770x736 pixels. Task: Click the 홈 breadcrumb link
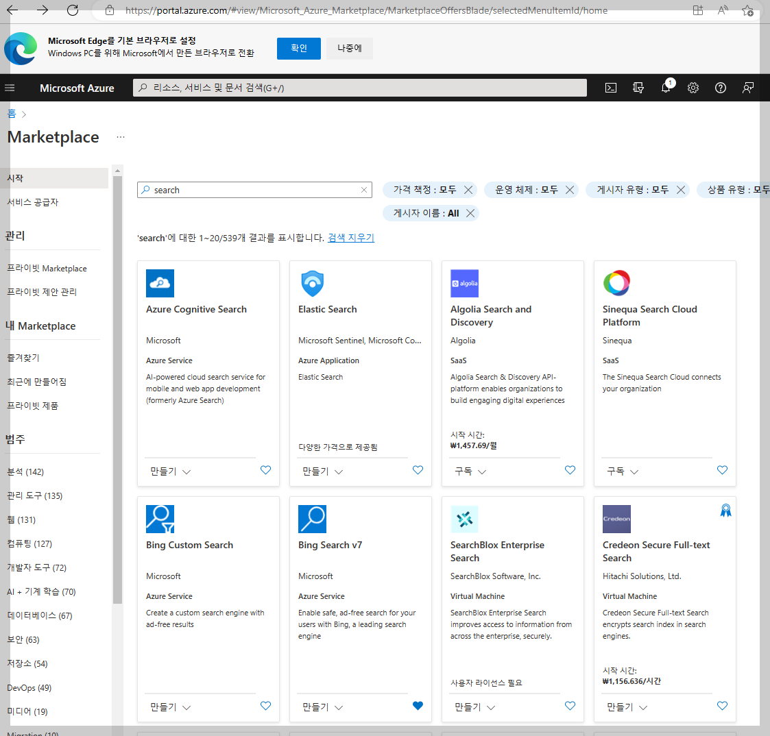[11, 114]
